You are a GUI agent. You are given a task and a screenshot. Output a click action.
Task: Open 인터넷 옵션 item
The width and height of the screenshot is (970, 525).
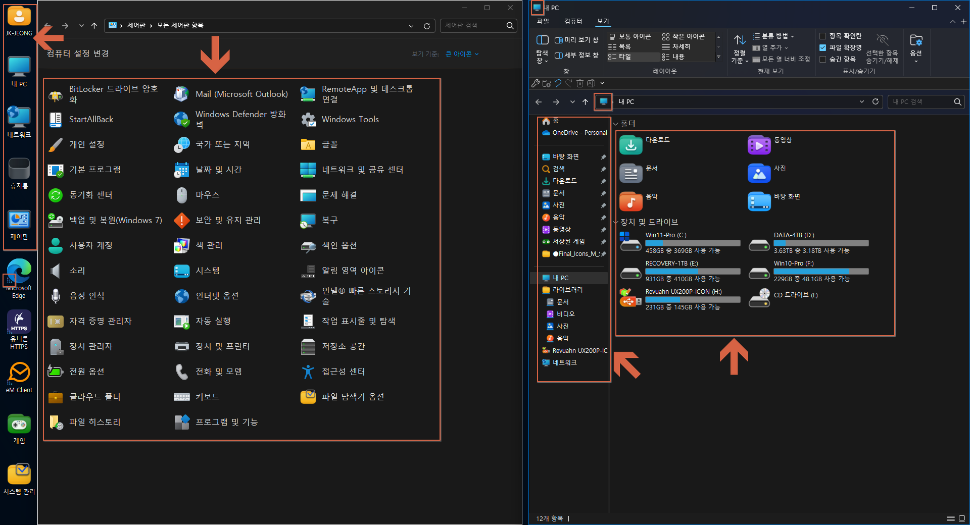pos(207,296)
